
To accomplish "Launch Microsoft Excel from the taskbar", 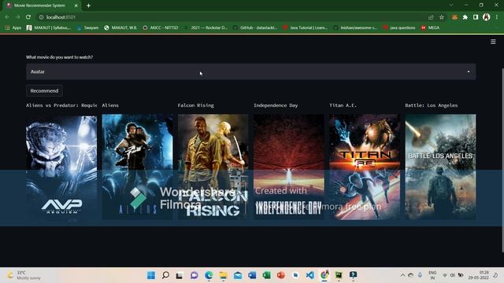I will click(x=266, y=275).
